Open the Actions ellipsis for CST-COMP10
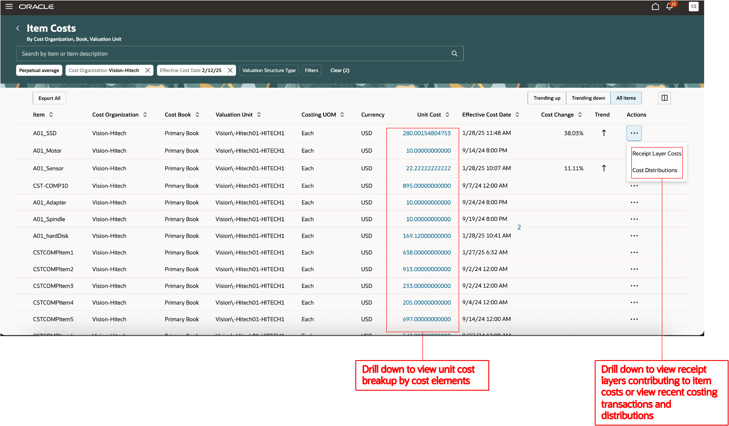This screenshot has width=729, height=426. click(x=634, y=185)
